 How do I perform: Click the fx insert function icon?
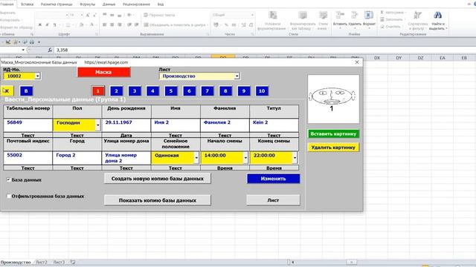coord(50,50)
